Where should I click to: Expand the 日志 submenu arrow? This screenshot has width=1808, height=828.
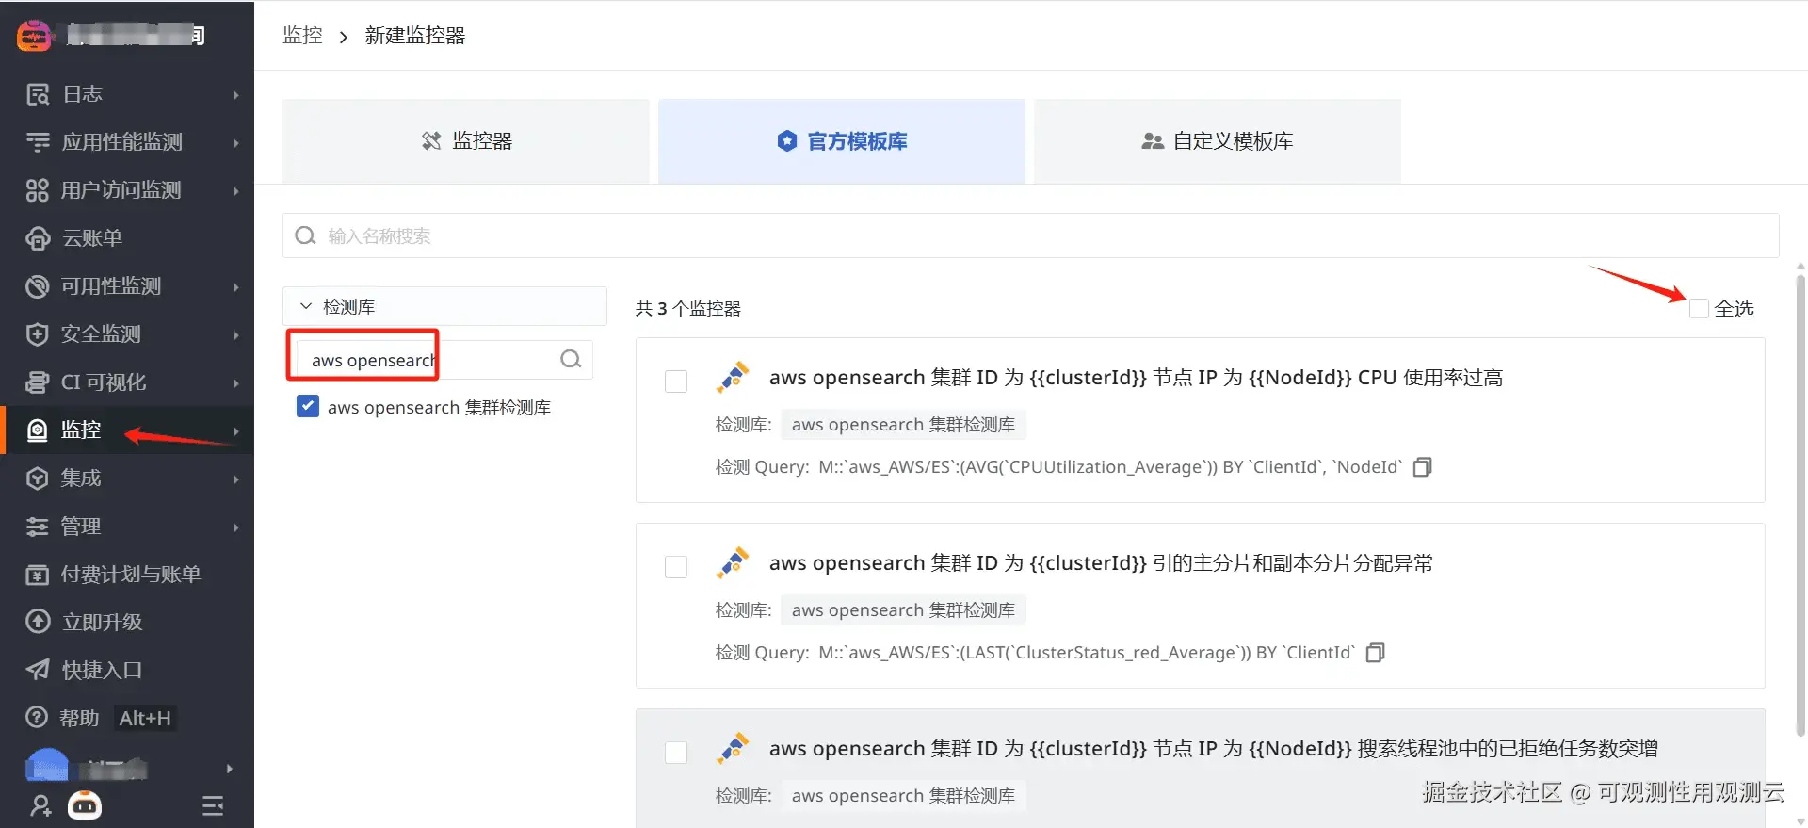[236, 95]
